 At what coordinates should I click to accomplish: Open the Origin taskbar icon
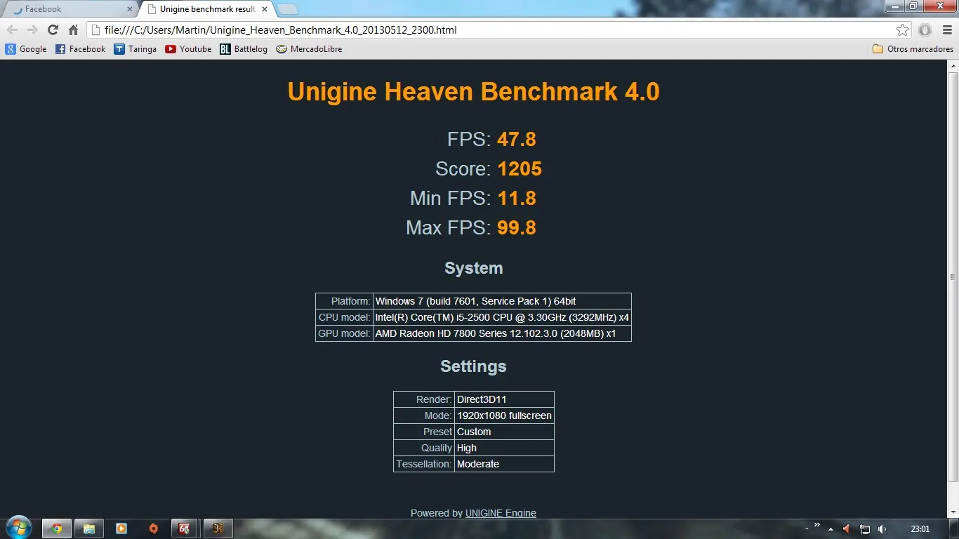pos(154,528)
